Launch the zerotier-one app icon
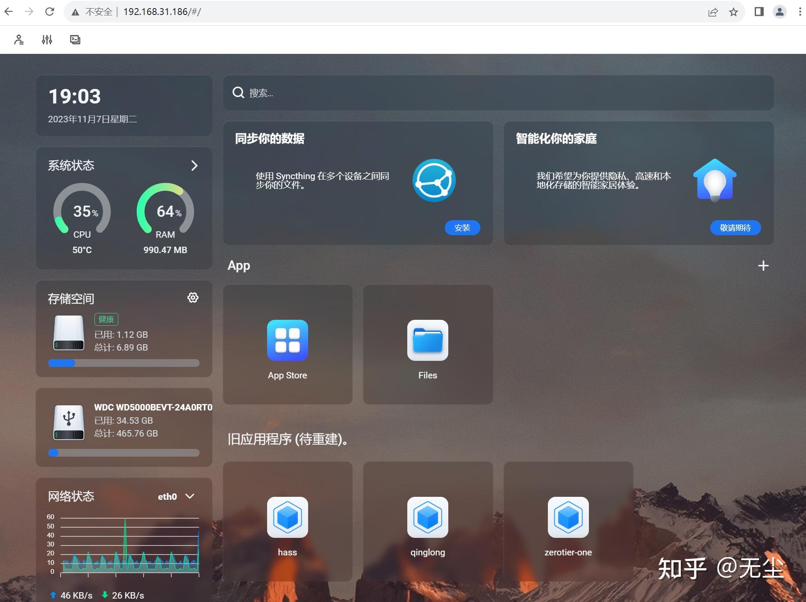 click(568, 517)
